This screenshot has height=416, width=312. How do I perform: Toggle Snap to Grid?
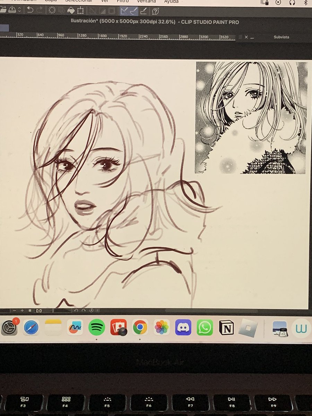pos(144,11)
